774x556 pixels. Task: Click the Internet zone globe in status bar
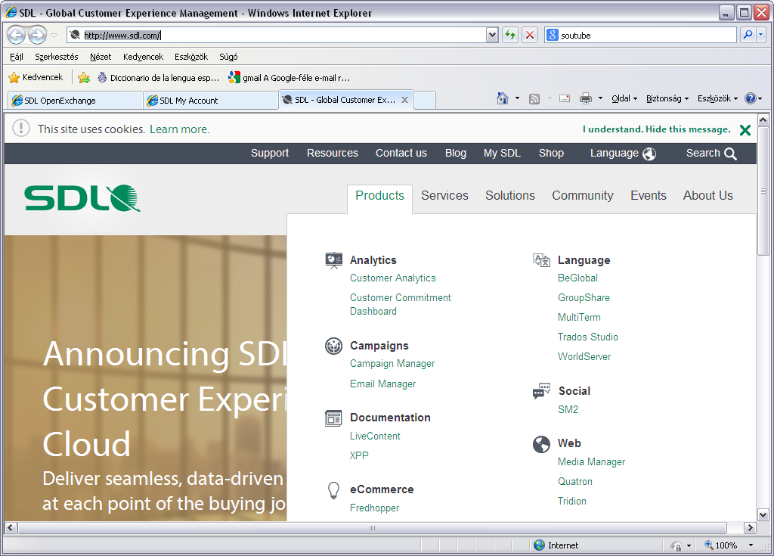[x=540, y=545]
